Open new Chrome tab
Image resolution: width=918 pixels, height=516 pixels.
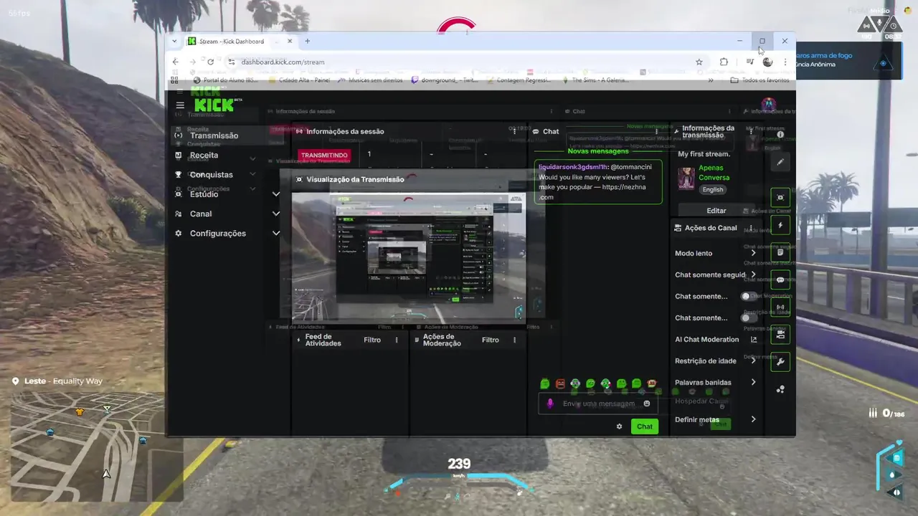(307, 41)
